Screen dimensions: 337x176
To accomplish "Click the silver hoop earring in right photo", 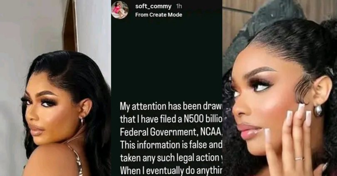I will [318, 111].
